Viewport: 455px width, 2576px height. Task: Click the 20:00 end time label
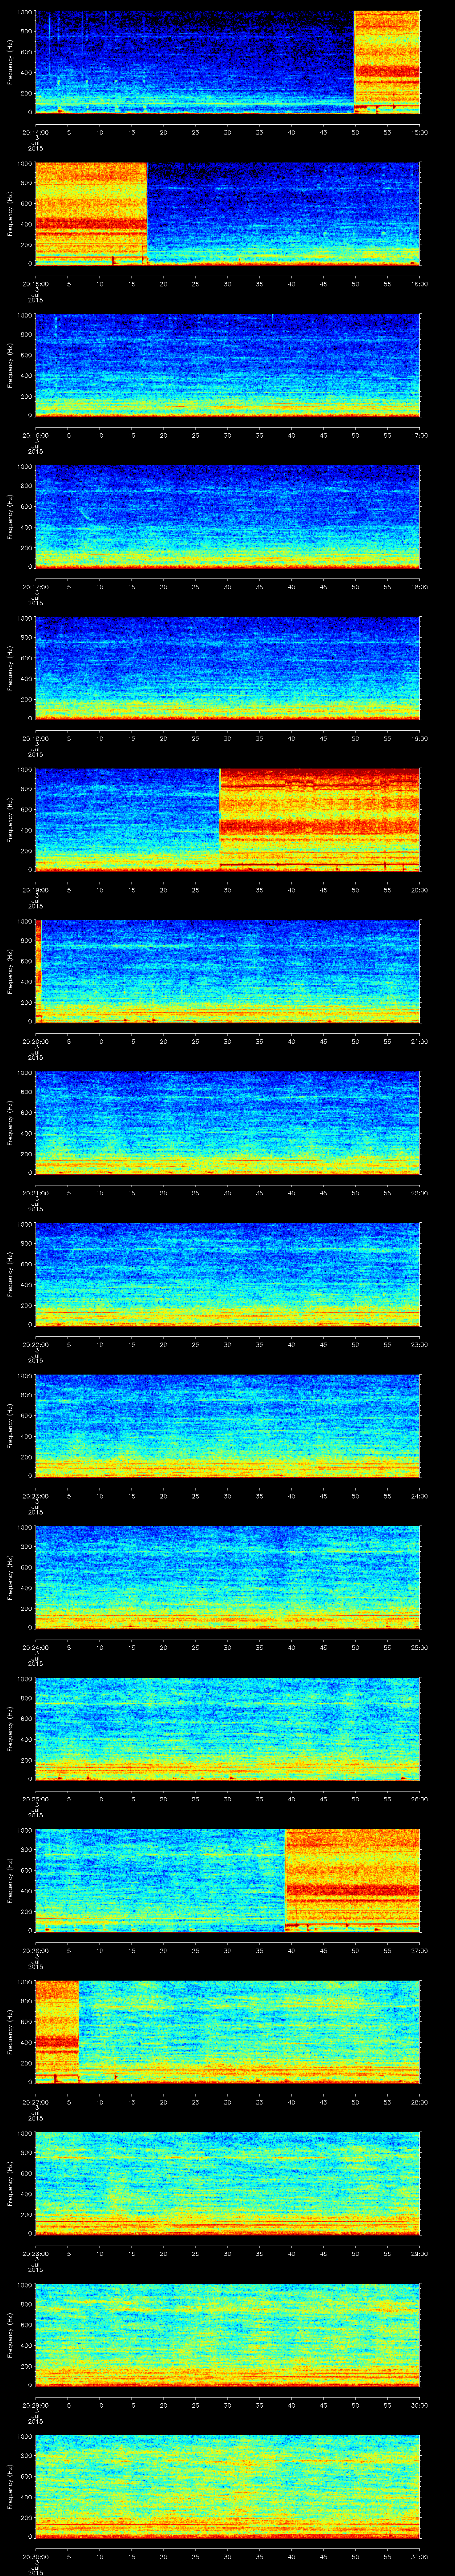[x=419, y=890]
